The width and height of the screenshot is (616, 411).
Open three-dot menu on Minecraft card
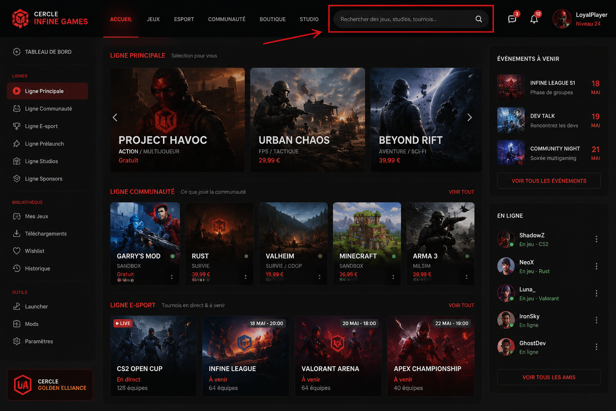[x=393, y=277]
